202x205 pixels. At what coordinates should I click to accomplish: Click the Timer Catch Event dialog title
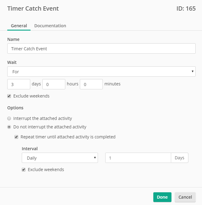coord(33,8)
